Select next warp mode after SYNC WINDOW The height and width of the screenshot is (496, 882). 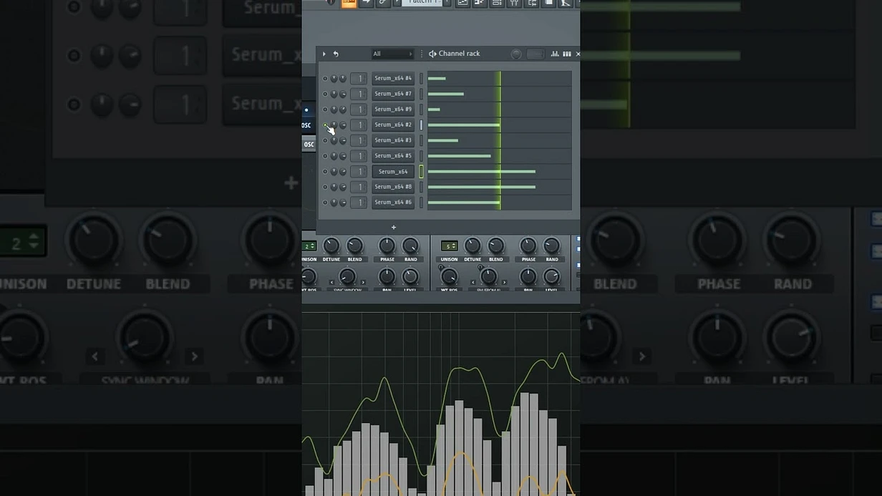tap(363, 283)
